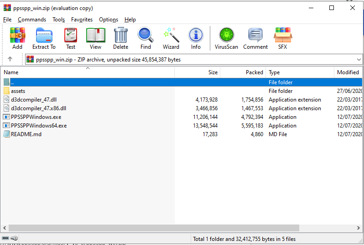Select the assets folder
Screen dimensions: 364x245
click(x=18, y=91)
